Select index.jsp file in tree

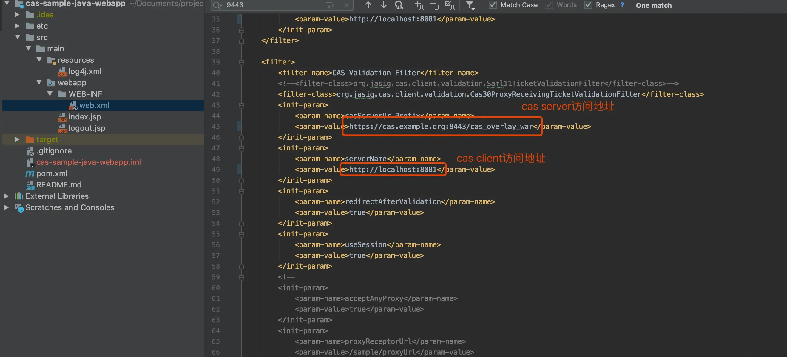[x=85, y=117]
